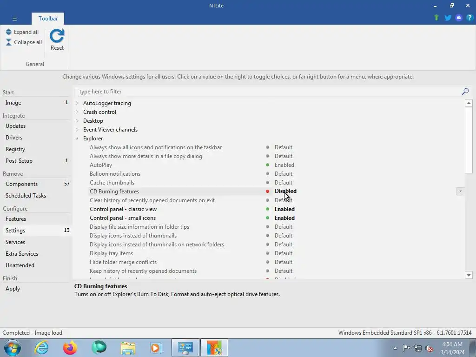Open File Explorer folder taskbar icon
The width and height of the screenshot is (476, 357).
tap(128, 348)
